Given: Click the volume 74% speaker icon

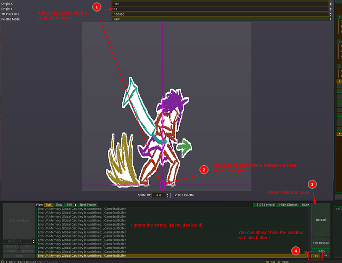Looking at the screenshot, I should (x=267, y=262).
